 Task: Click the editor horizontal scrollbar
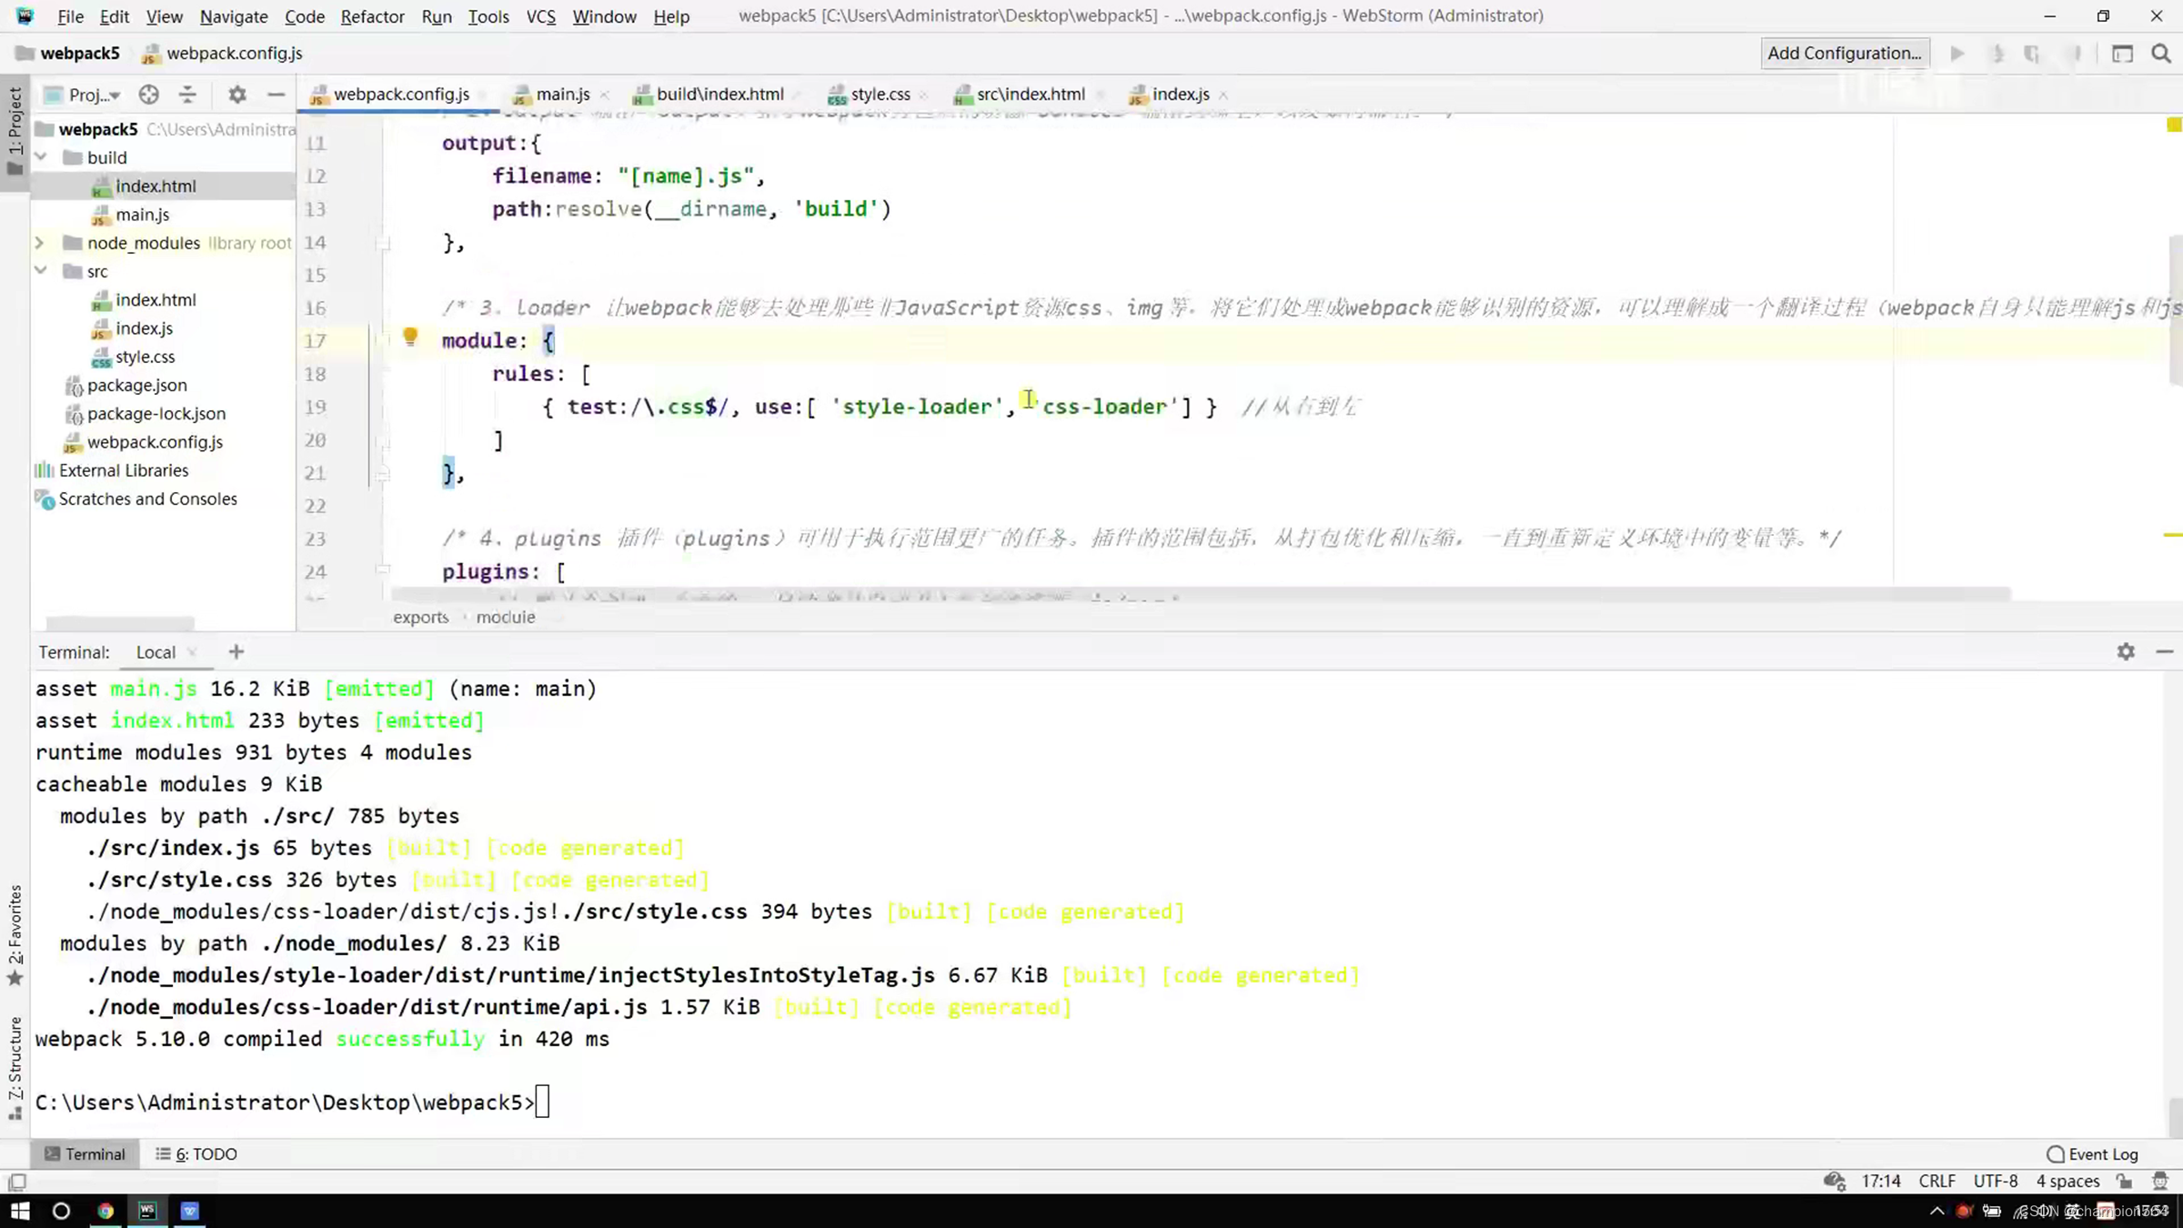click(x=1201, y=595)
